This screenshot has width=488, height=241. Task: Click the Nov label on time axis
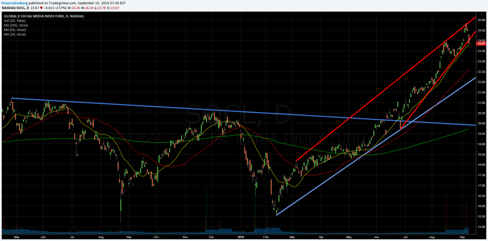click(x=185, y=236)
